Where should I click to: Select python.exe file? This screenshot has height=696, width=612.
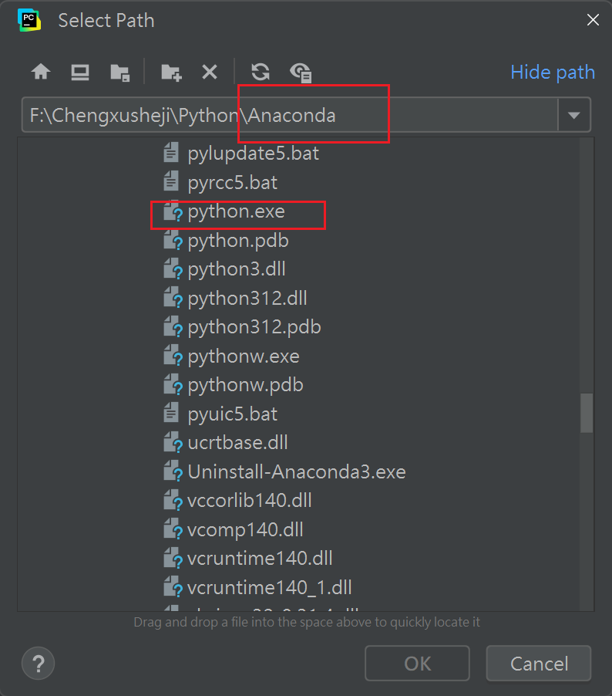236,211
